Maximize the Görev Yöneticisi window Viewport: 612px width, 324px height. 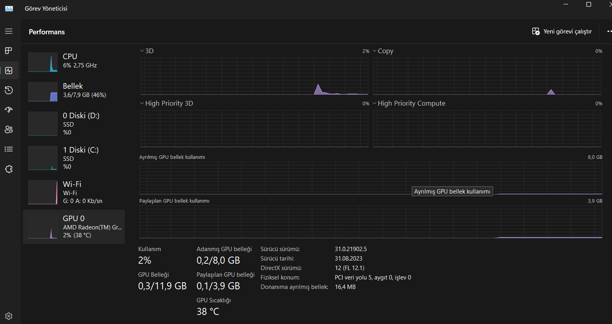[x=589, y=4]
